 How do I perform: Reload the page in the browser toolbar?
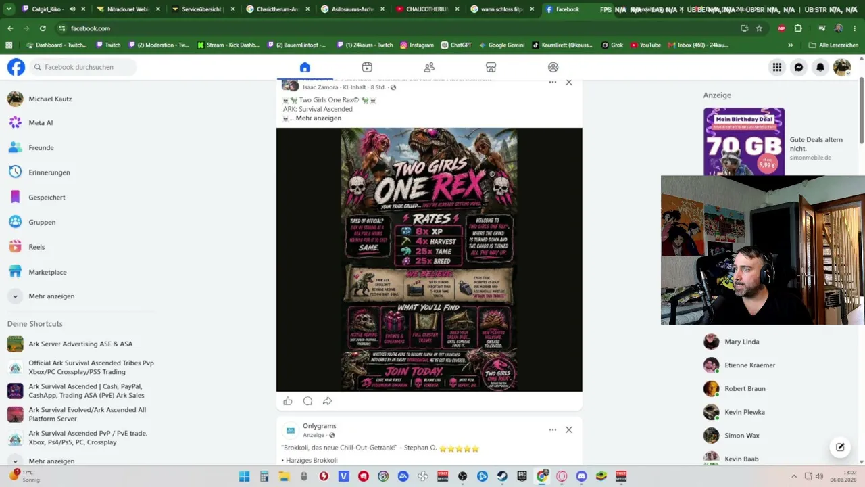point(43,28)
